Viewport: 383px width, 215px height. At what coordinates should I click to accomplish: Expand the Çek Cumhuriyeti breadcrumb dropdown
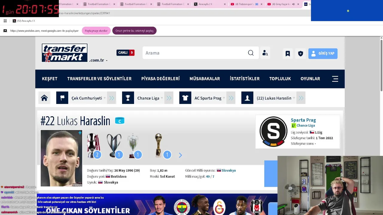coord(104,98)
